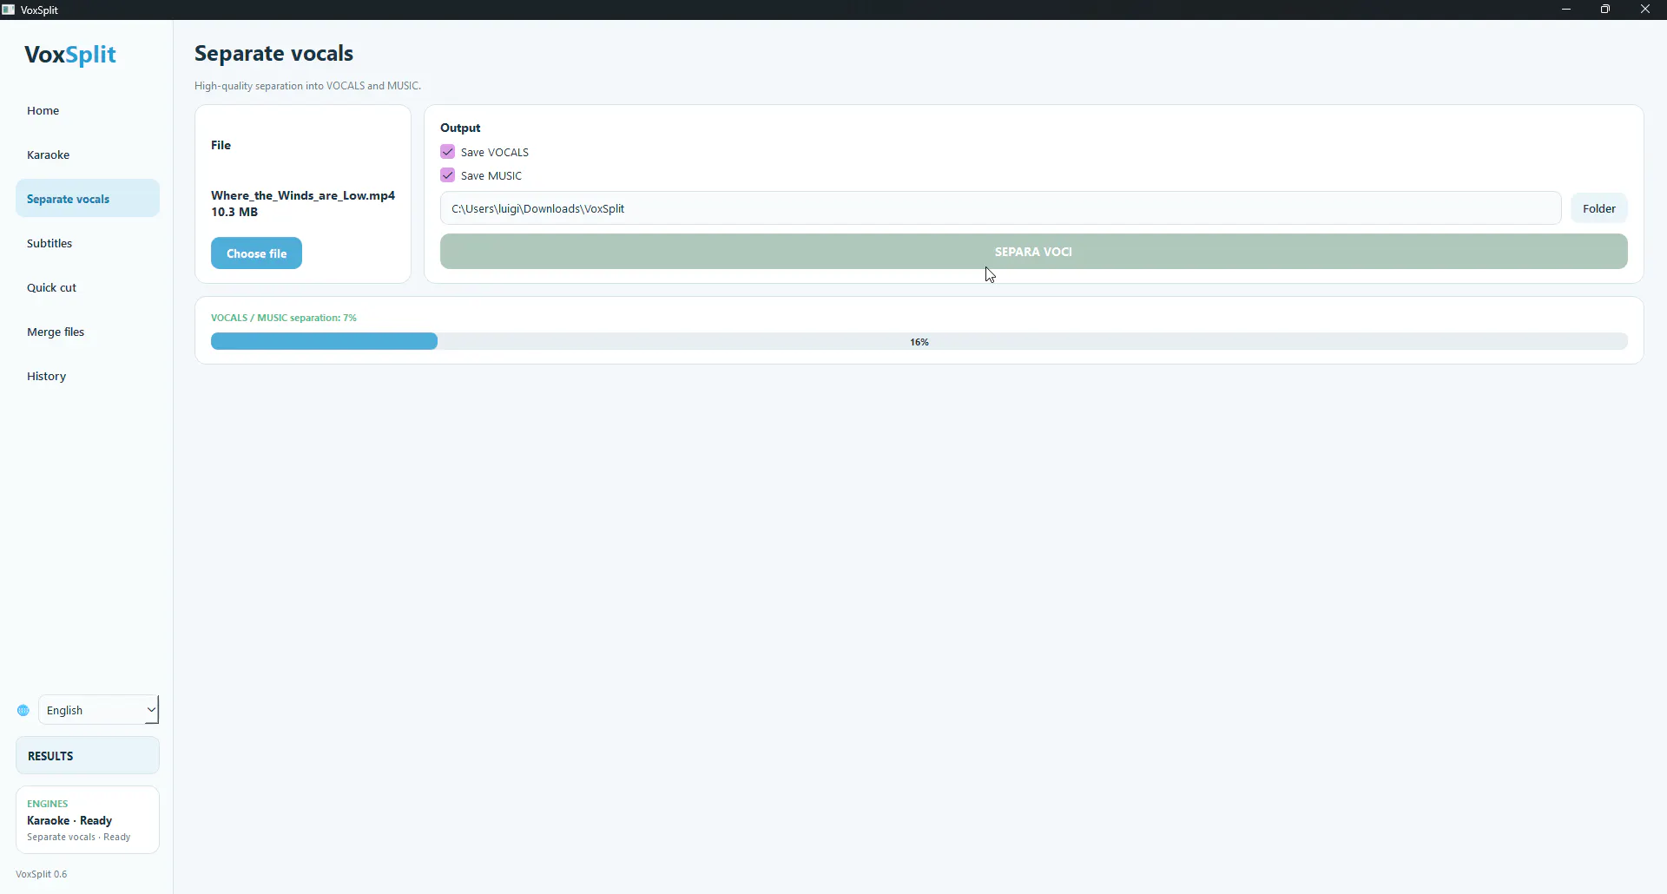Click the ENGINES heading
Screen dimensions: 1667x894
[48, 804]
